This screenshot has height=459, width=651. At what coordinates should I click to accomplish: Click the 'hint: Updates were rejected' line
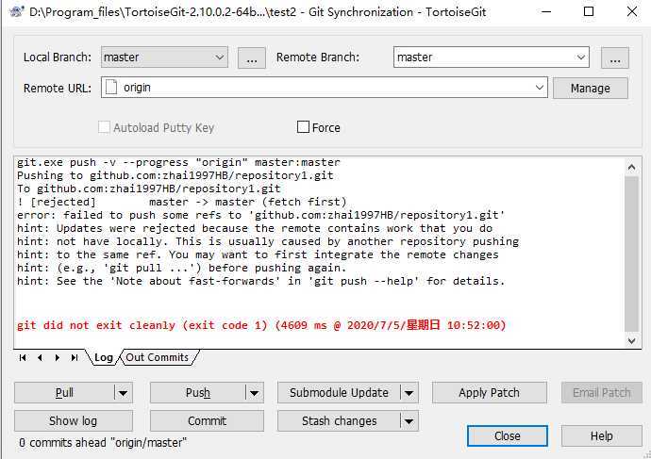[x=255, y=228]
